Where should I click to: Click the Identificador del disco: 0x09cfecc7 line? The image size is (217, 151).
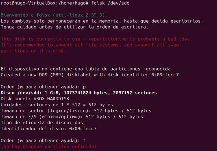tap(49, 128)
